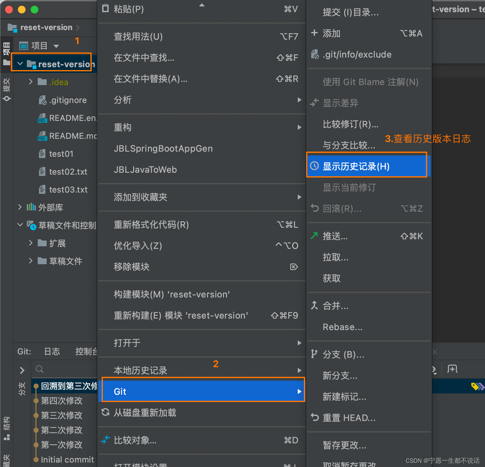The height and width of the screenshot is (467, 485).
Task: Expand the 扩展 folder
Action: (31, 243)
